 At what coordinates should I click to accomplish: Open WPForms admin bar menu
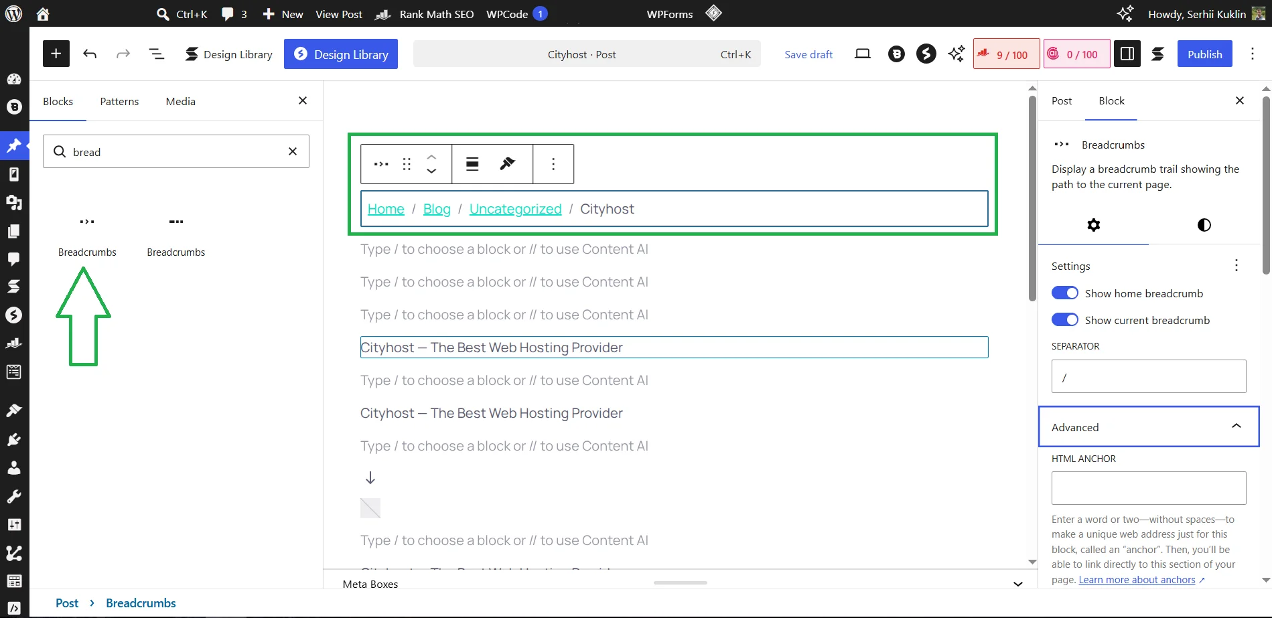[669, 14]
